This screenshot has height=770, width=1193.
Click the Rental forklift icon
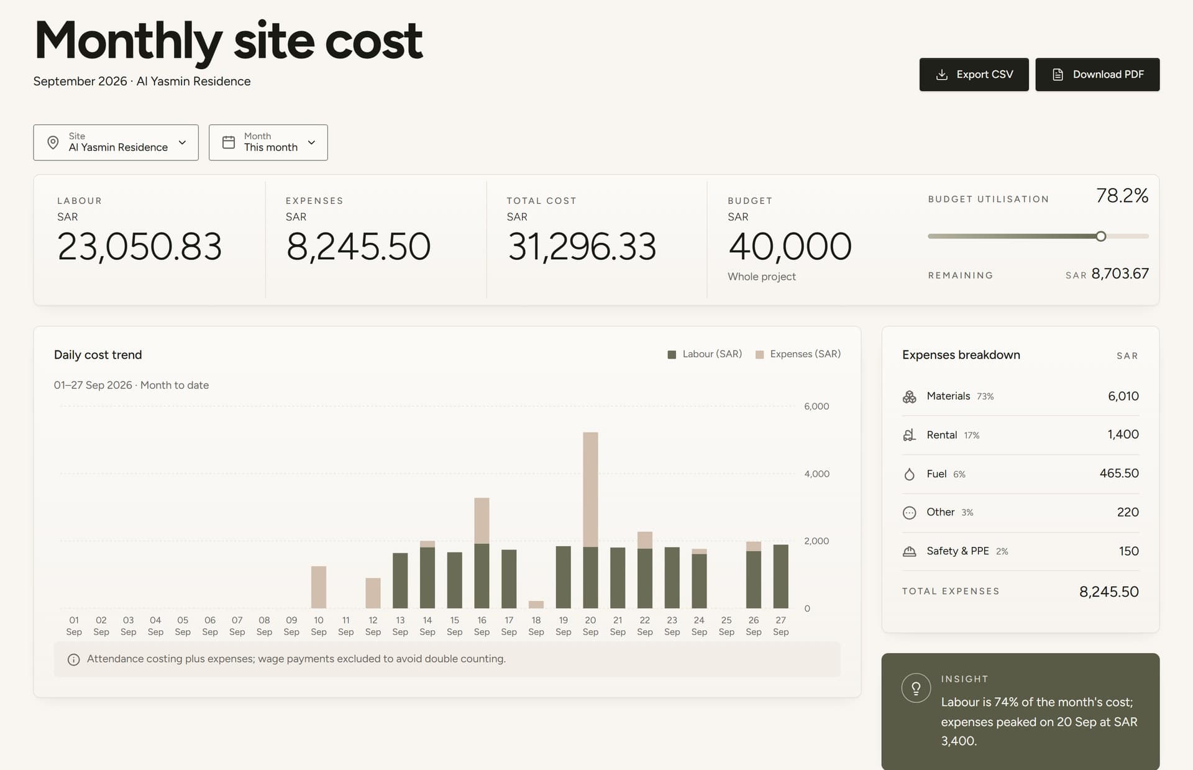click(910, 435)
